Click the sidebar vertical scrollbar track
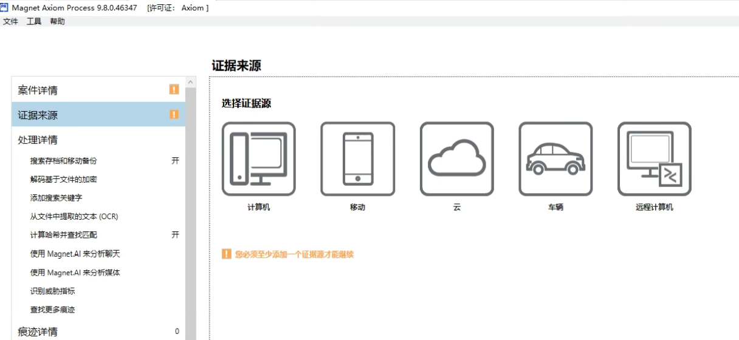The height and width of the screenshot is (340, 739). click(191, 214)
